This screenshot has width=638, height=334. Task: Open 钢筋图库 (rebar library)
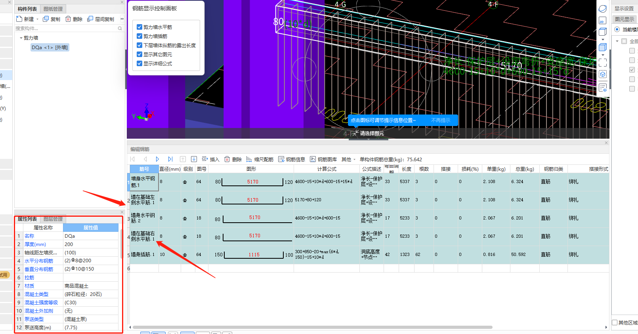point(323,159)
